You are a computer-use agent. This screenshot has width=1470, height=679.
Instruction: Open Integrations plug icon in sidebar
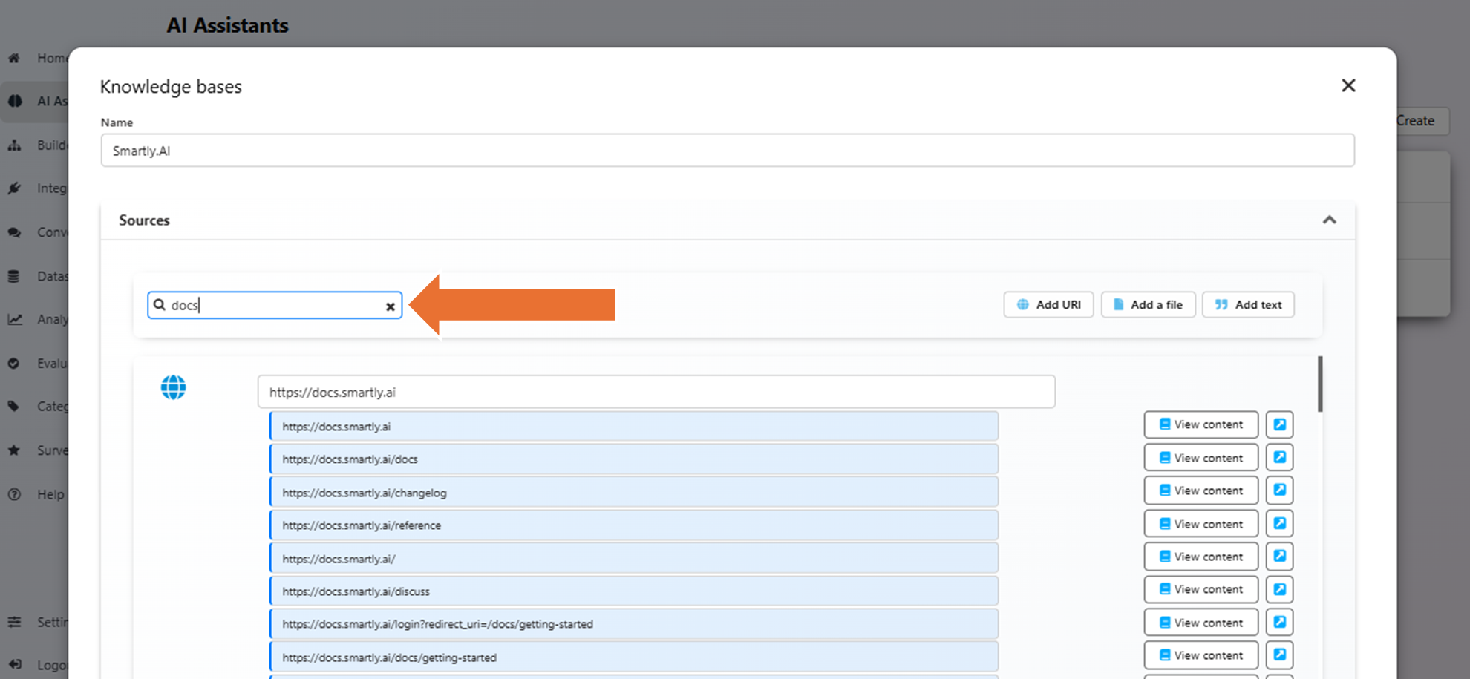(x=14, y=188)
